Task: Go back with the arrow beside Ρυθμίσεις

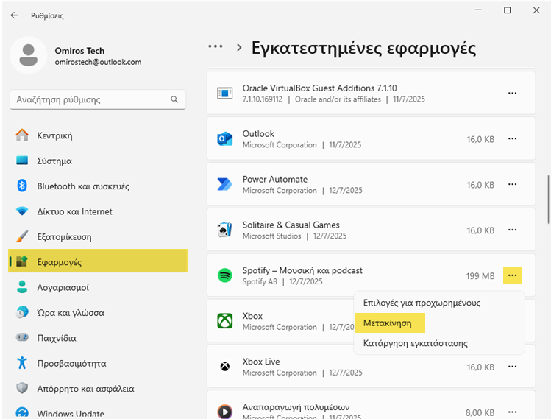Action: tap(15, 15)
